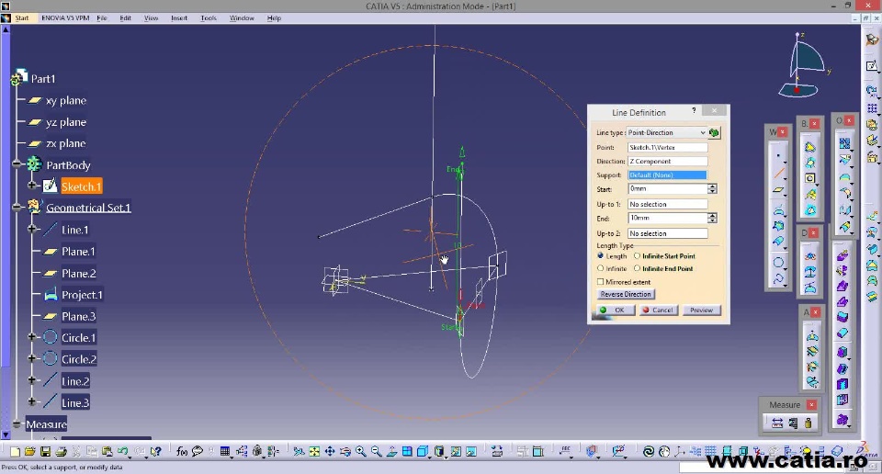Click the Line Definition help question mark
This screenshot has height=474, width=882.
[694, 111]
